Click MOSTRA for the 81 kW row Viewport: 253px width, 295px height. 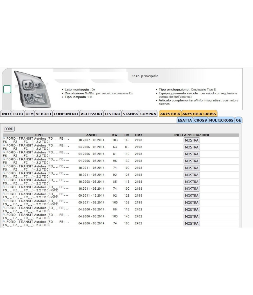pos(192,154)
